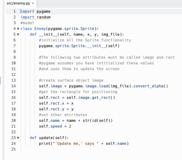This screenshot has height=160, width=182.
Task: Click 'self.rect.y = y' line
Action: 56,109
